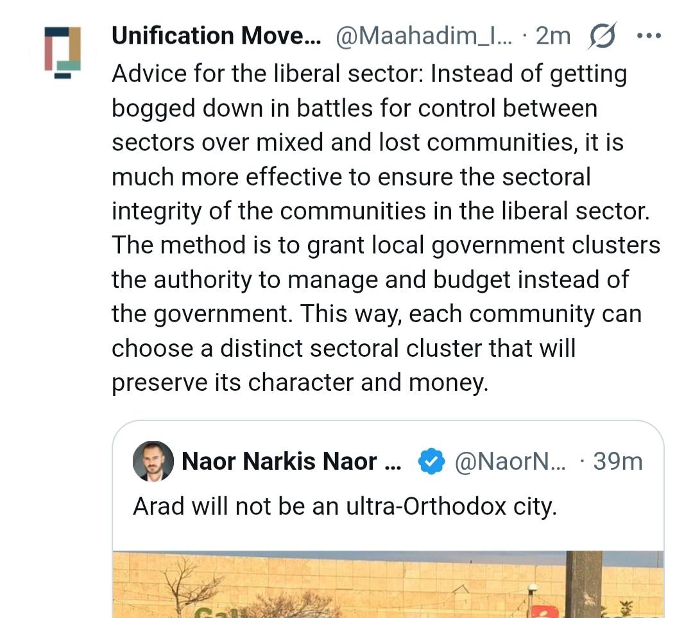Open the three-dot more options menu
Image resolution: width=693 pixels, height=618 pixels.
pos(648,36)
